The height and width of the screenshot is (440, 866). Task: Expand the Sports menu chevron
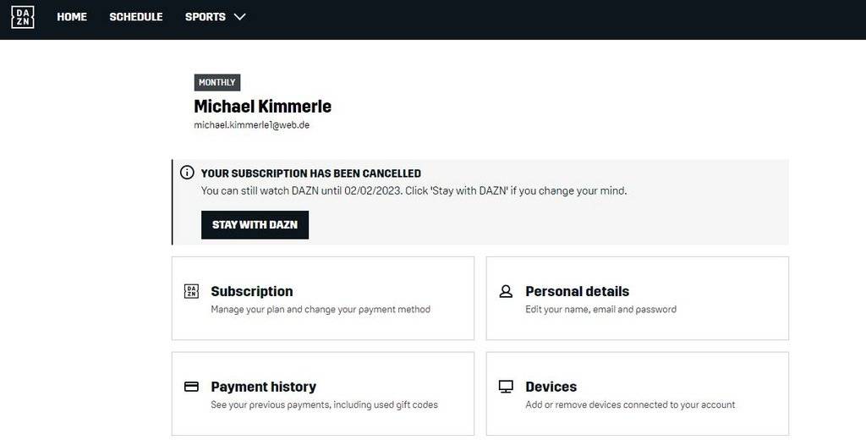point(239,17)
